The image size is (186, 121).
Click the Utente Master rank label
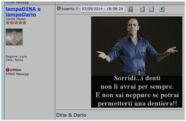point(16,19)
